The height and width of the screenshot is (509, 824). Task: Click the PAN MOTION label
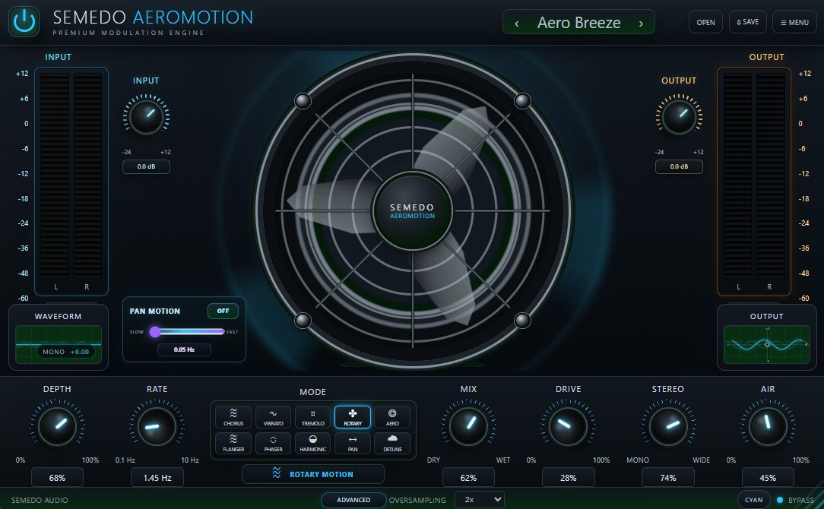[x=155, y=311]
